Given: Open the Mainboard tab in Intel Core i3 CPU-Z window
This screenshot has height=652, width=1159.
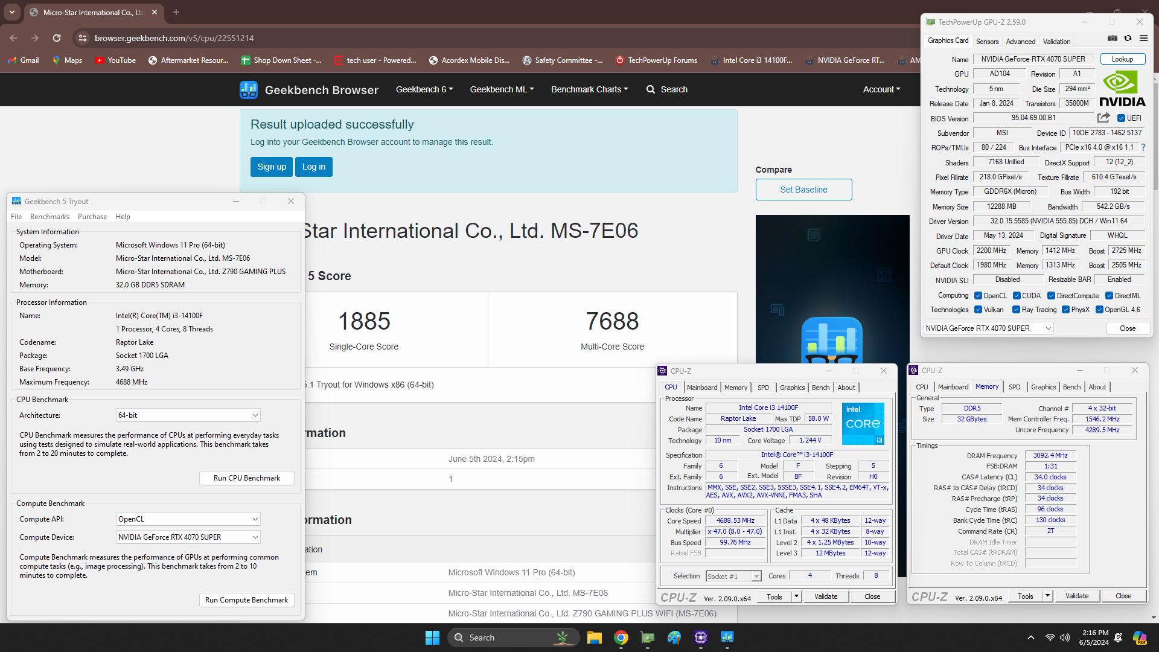Looking at the screenshot, I should (x=702, y=388).
